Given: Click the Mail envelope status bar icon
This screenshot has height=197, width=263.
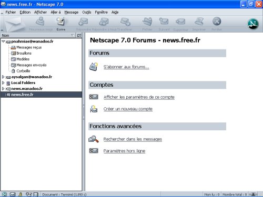Looking at the screenshot, I should (x=13, y=194).
